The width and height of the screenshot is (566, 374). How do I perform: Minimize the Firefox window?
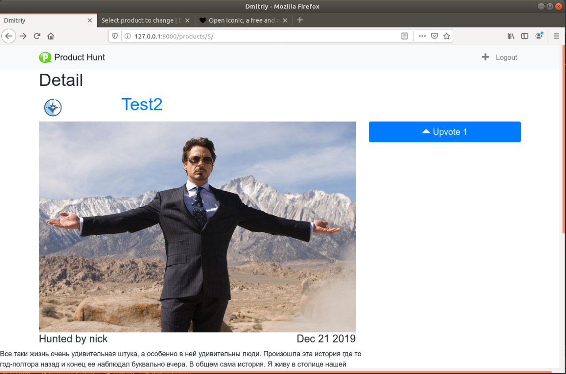[x=542, y=6]
